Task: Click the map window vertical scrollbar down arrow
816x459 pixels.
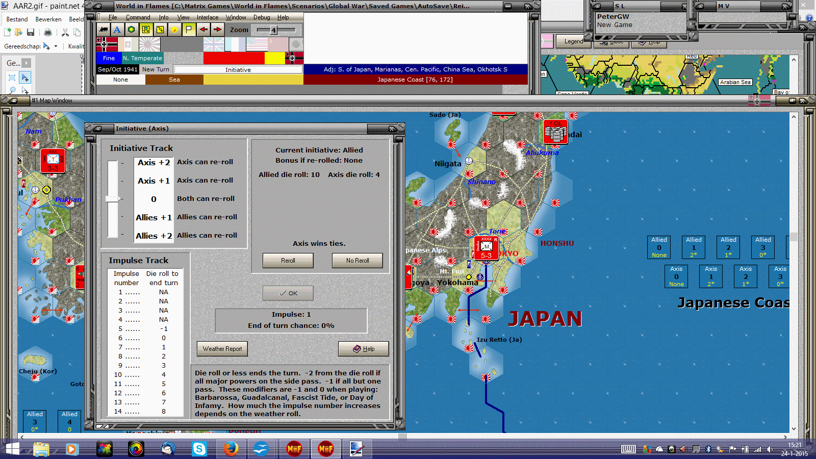Action: tap(794, 429)
